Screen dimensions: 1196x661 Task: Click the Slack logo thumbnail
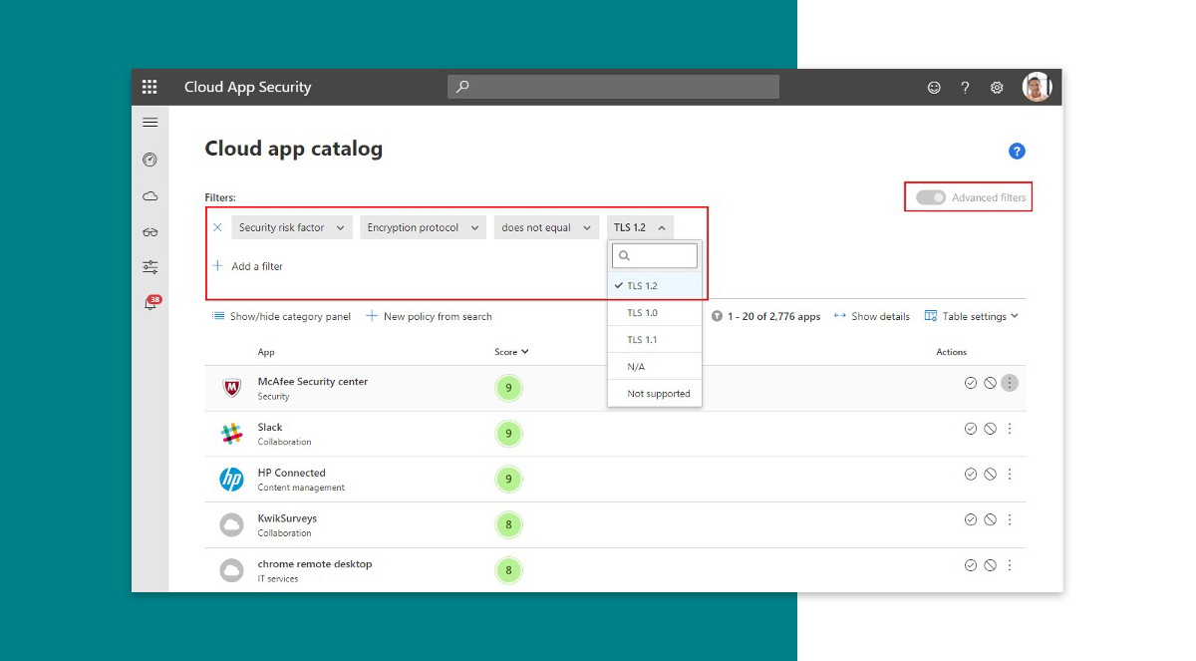pos(231,434)
